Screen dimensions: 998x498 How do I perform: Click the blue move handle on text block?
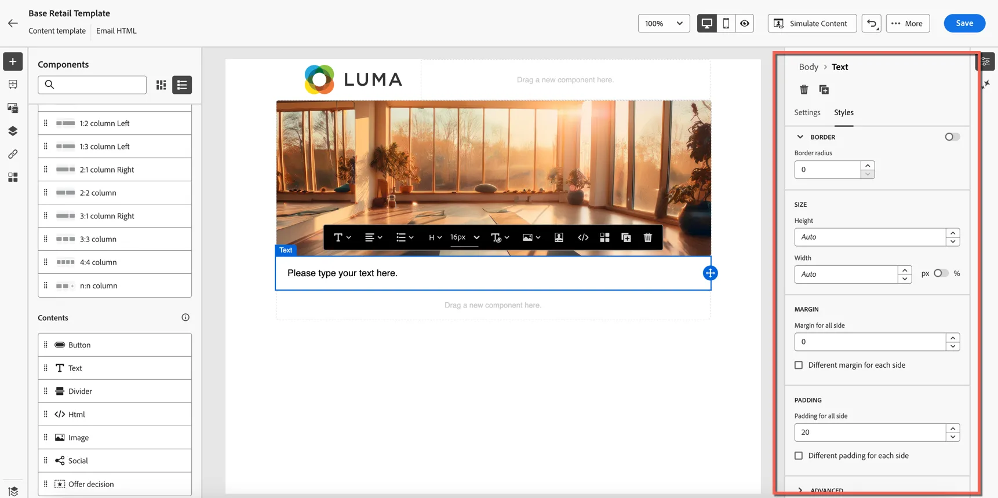coord(710,273)
